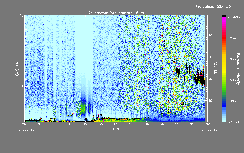The width and height of the screenshot is (244, 153).
Task: Click the '40' tick on the kft axis
Action: [210, 35]
